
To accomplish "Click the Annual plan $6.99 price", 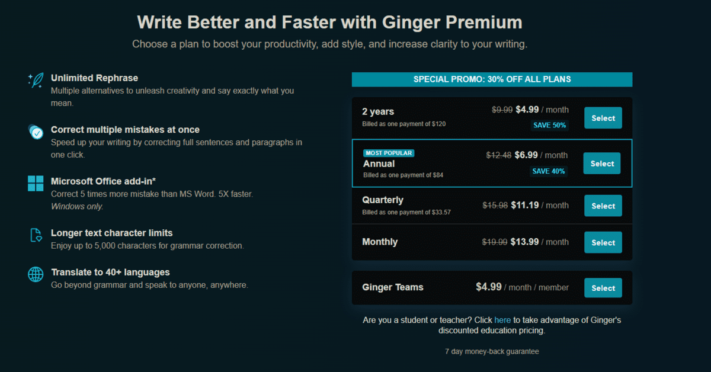I will (x=527, y=155).
